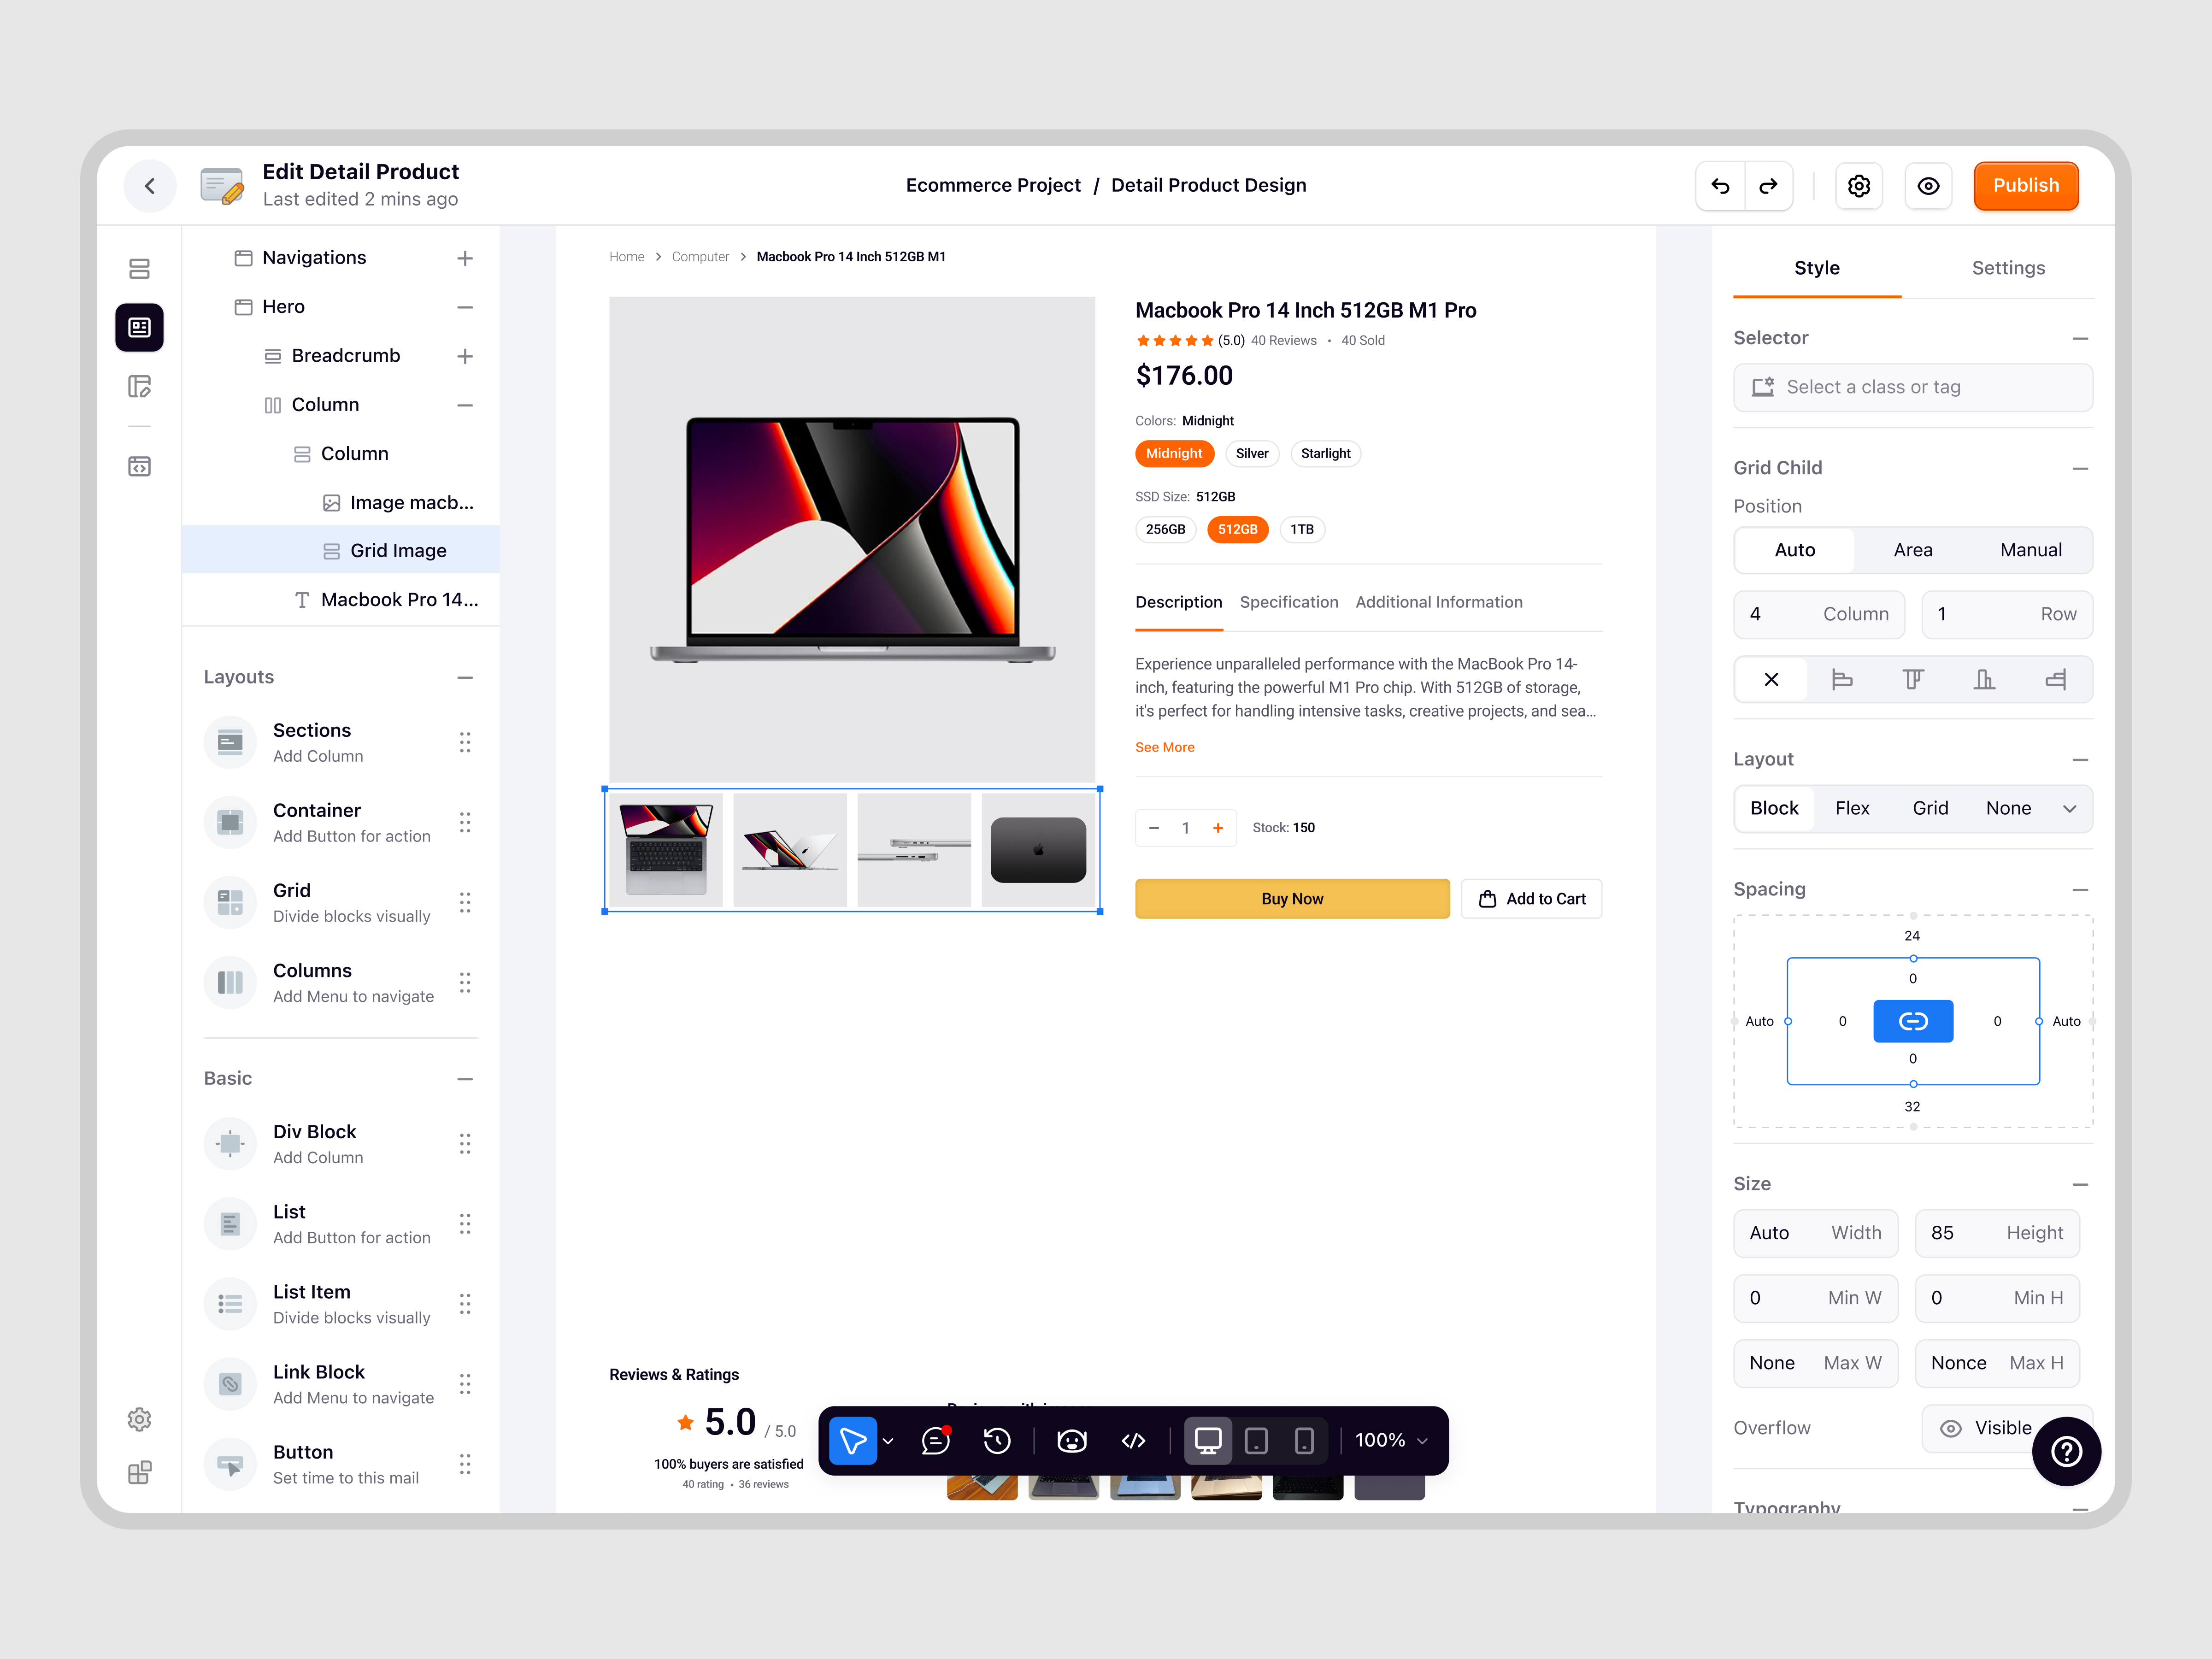Add item to Navigations with plus icon
2212x1659 pixels.
[465, 258]
